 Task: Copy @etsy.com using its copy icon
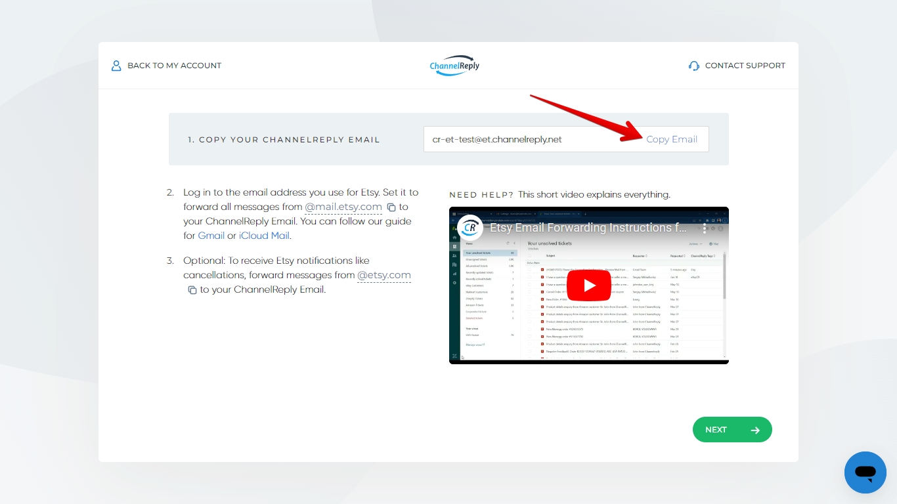[192, 290]
